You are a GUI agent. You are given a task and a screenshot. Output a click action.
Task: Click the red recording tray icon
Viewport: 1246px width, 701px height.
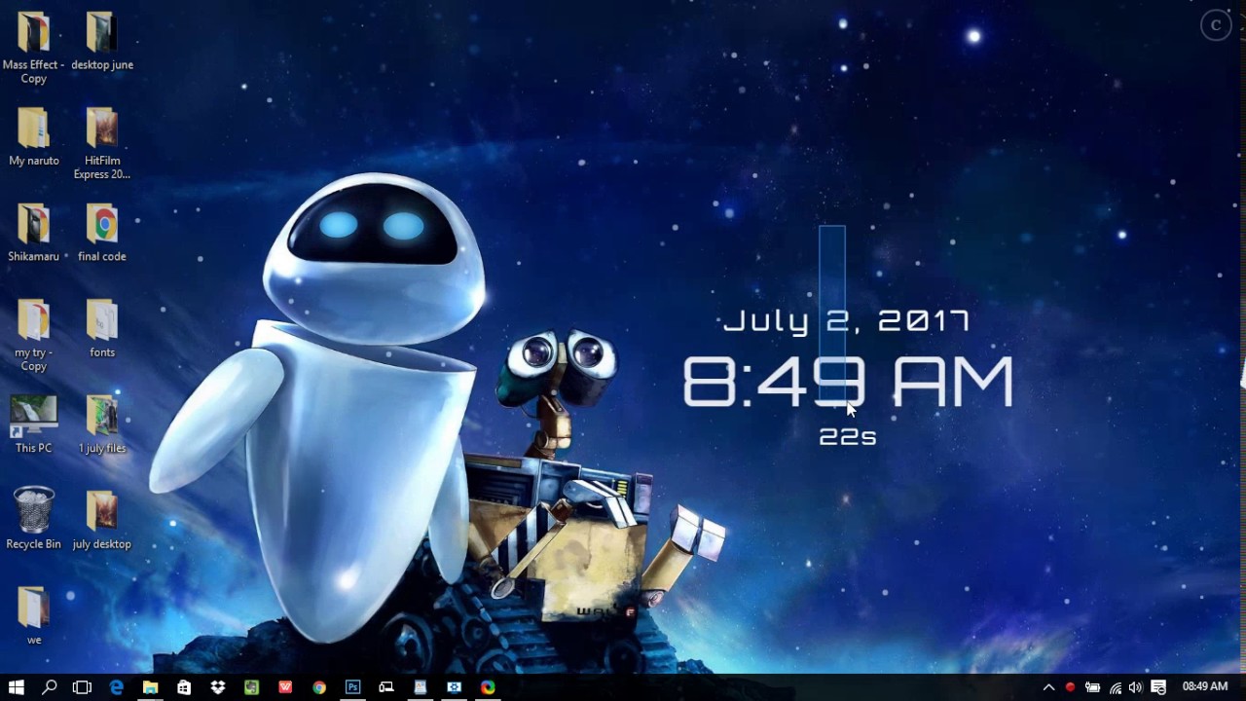click(x=1070, y=687)
